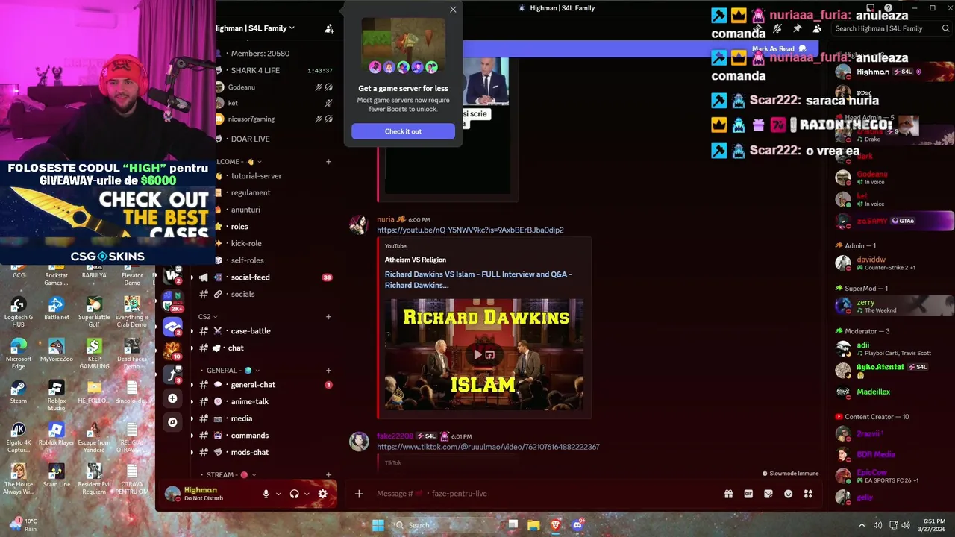Image resolution: width=955 pixels, height=537 pixels.
Task: Open the anime-talk channel
Action: (249, 401)
